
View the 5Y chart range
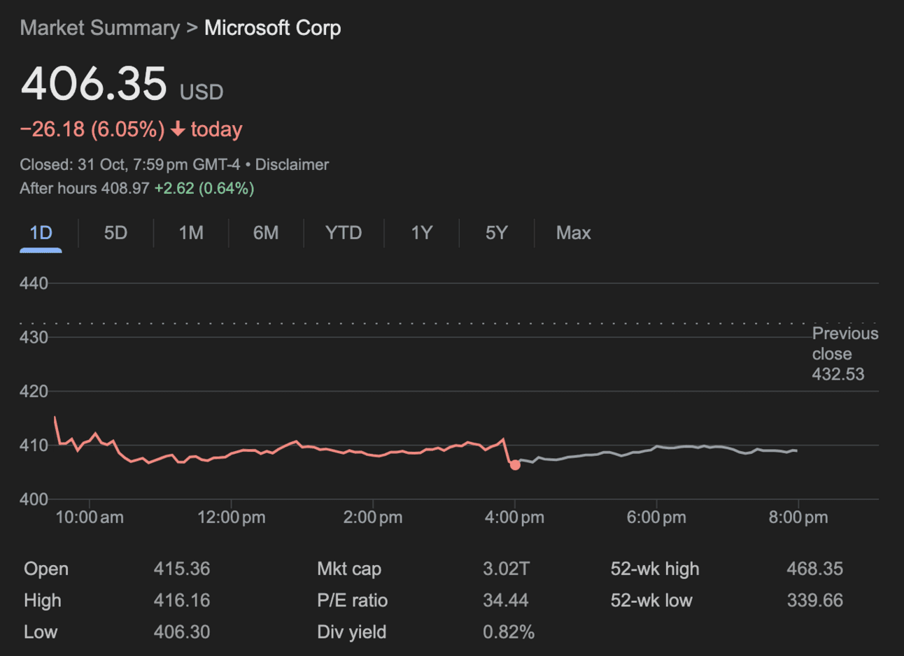[x=496, y=233]
